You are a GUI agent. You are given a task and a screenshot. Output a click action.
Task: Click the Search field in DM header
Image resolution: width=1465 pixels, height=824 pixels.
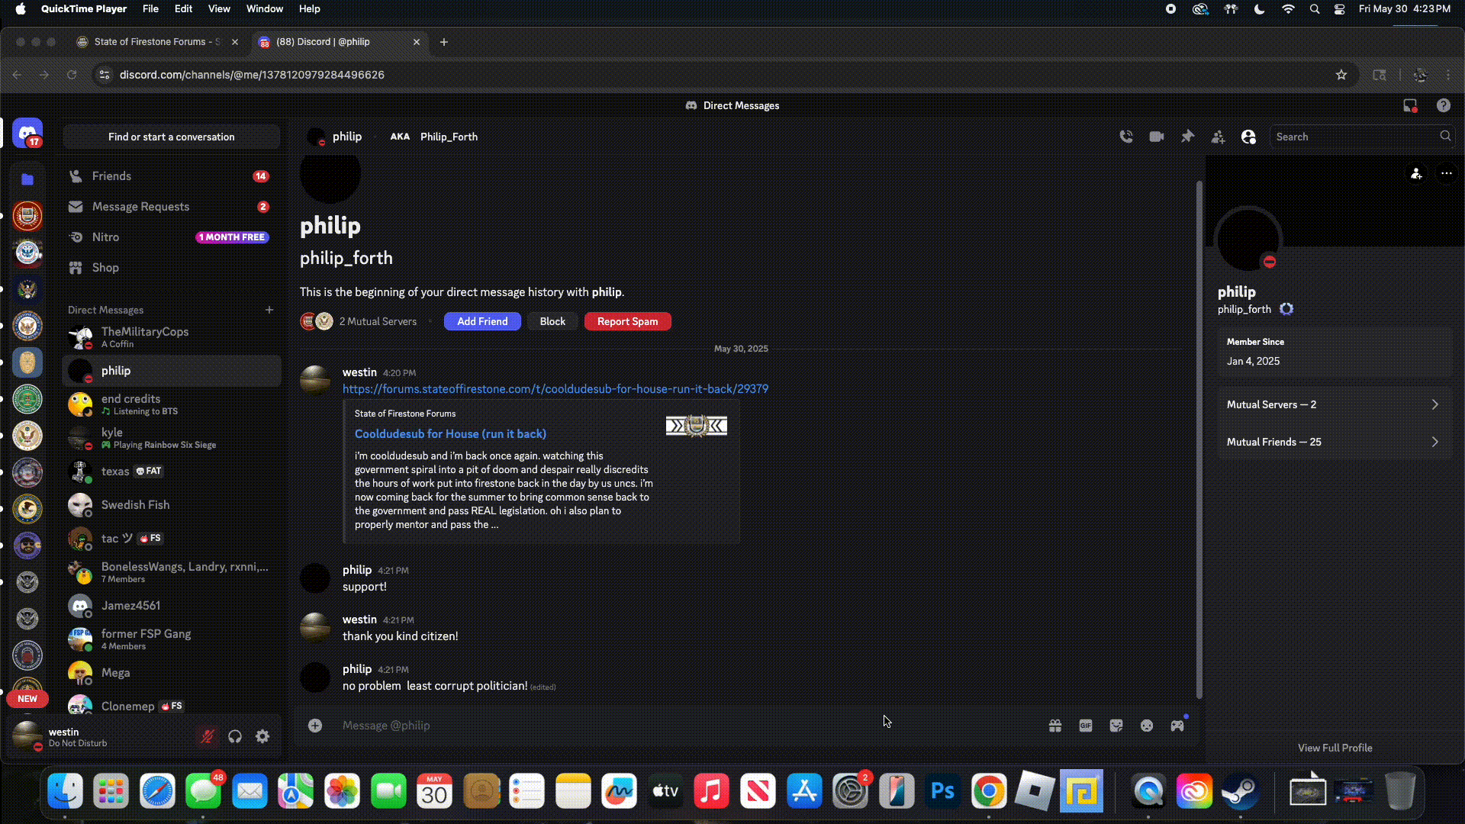click(1362, 137)
